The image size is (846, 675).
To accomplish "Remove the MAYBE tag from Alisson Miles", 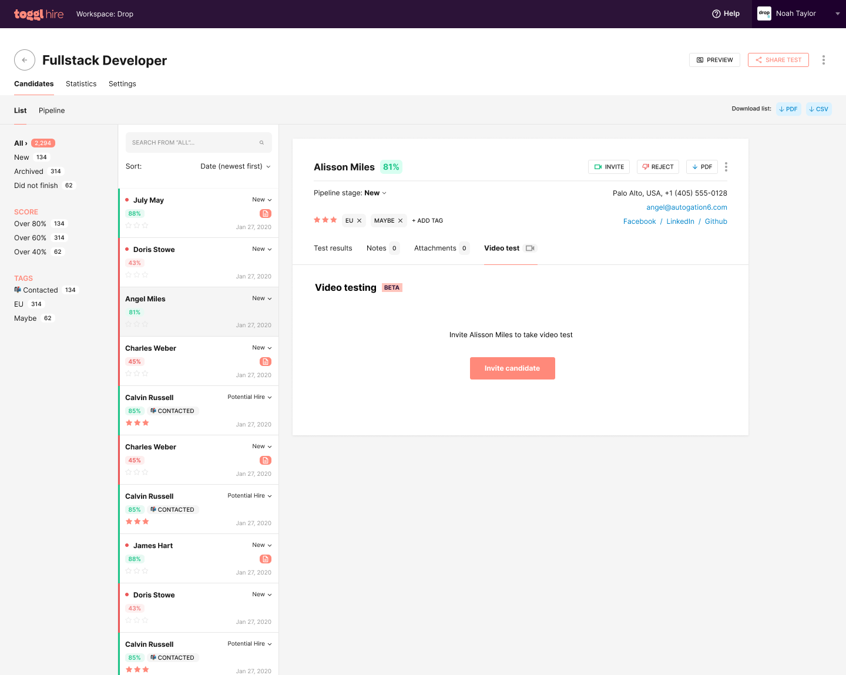I will click(x=401, y=221).
